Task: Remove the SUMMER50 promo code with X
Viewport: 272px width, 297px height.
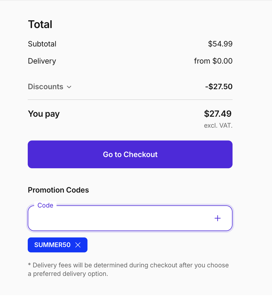Action: [78, 245]
